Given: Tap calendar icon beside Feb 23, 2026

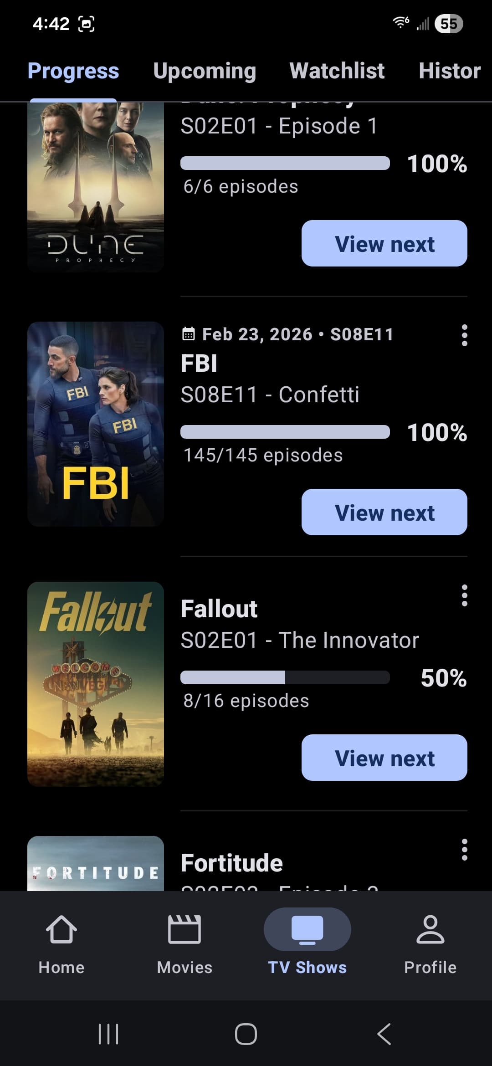Looking at the screenshot, I should click(x=189, y=334).
